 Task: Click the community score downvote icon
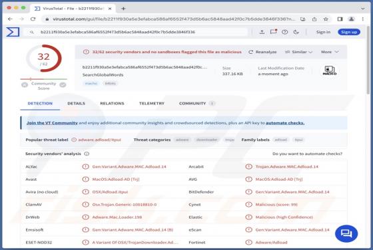click(25, 84)
